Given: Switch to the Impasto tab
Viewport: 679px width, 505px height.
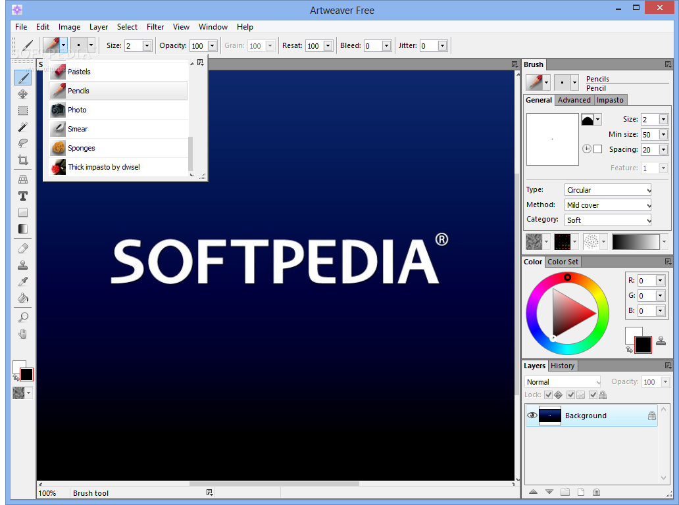Looking at the screenshot, I should [x=610, y=100].
